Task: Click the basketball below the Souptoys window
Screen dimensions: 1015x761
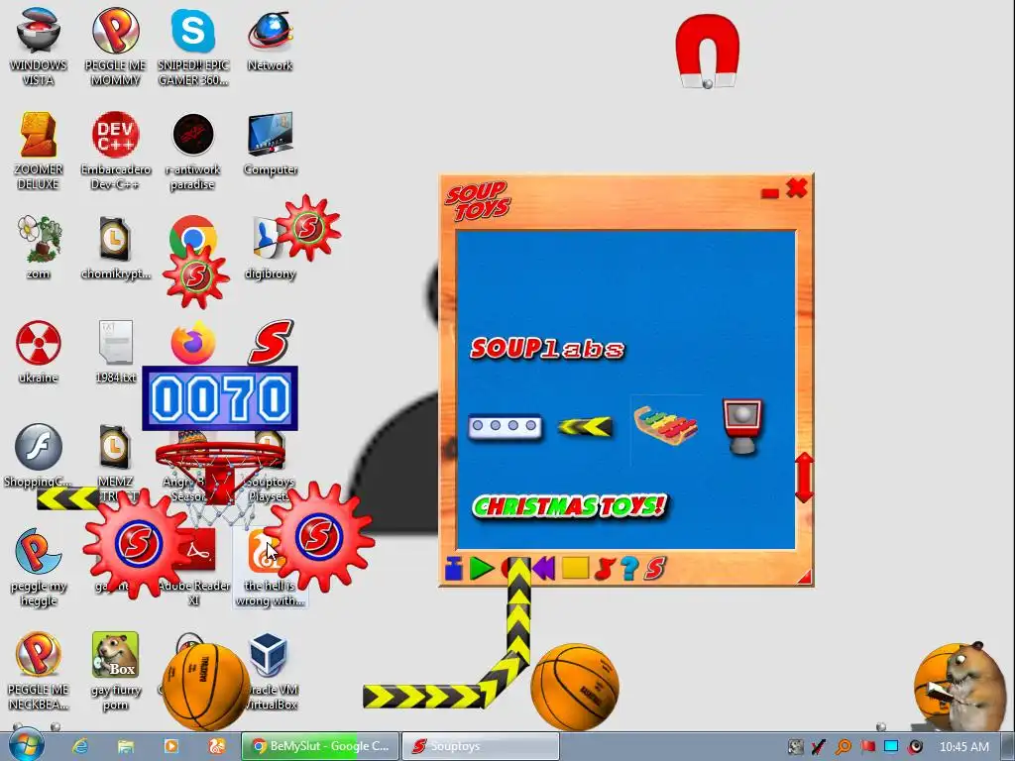Action: pos(575,688)
